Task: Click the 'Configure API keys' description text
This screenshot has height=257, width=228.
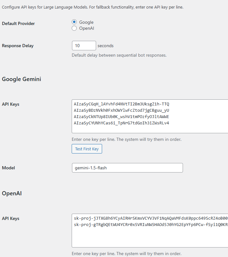Action: pos(93,7)
